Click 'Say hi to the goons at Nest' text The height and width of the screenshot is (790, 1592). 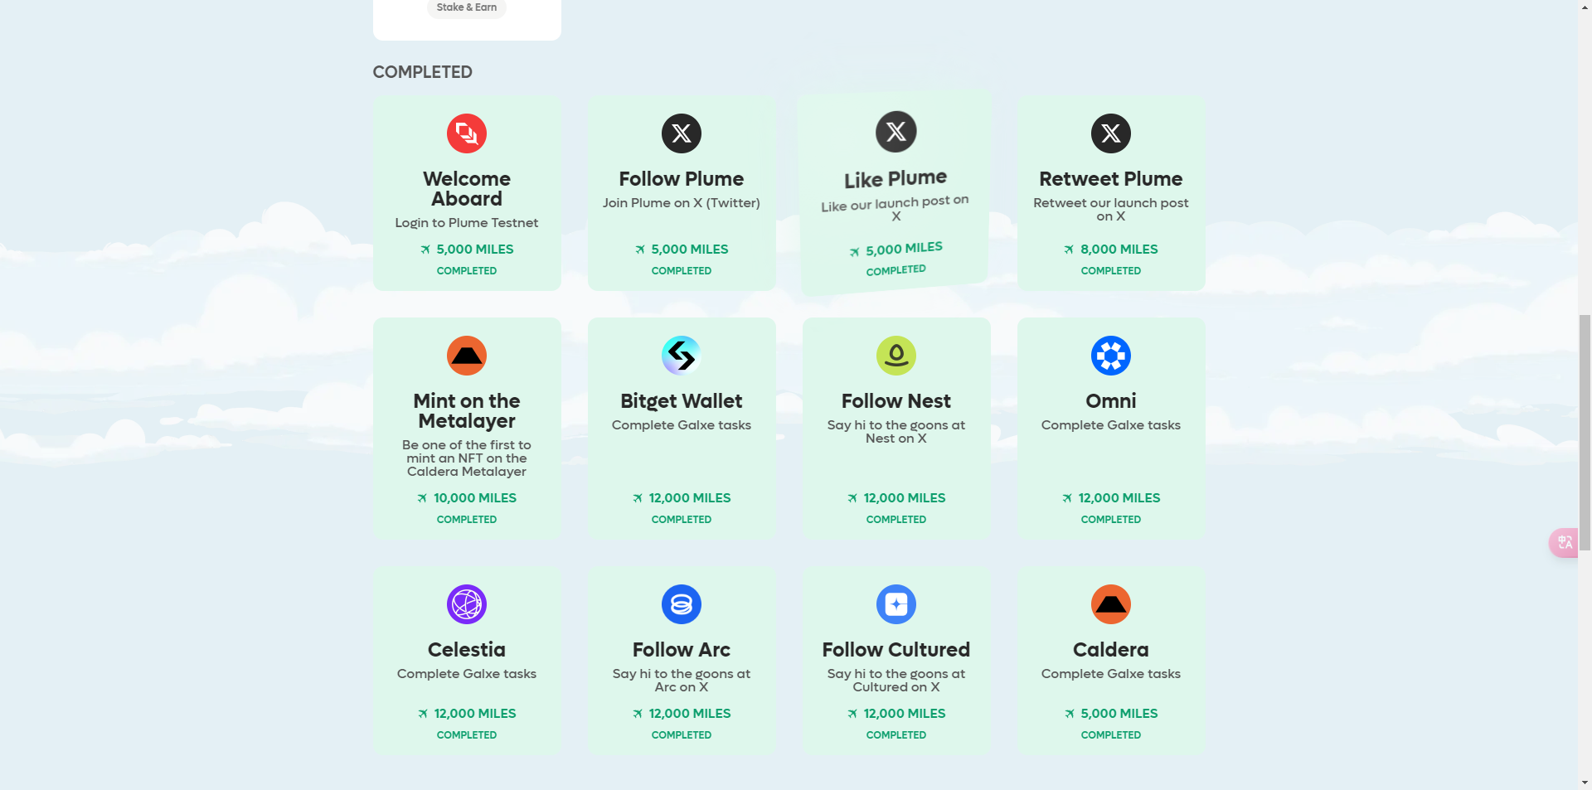pyautogui.click(x=896, y=432)
